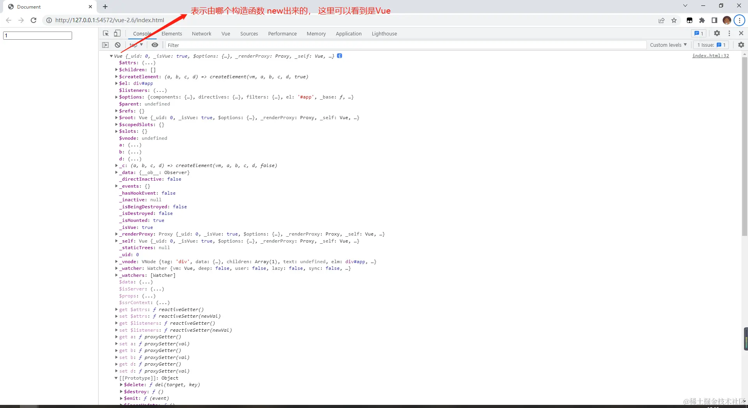
Task: Toggle the device toolbar icon
Action: (x=117, y=33)
